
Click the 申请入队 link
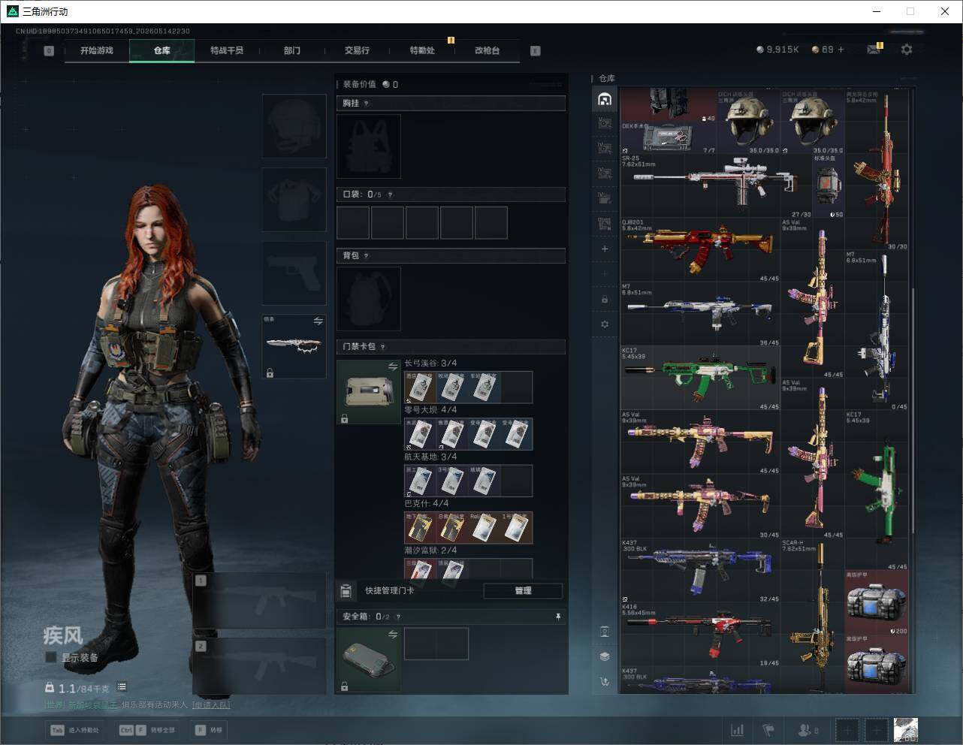(211, 705)
